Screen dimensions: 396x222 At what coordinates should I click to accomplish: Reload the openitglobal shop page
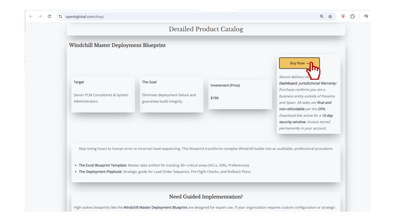click(49, 17)
